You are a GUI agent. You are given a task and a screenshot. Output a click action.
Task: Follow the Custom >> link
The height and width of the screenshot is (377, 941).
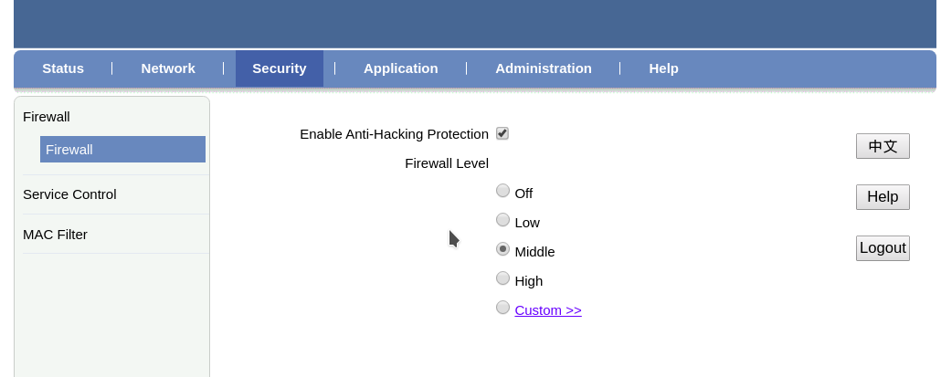[x=548, y=310]
